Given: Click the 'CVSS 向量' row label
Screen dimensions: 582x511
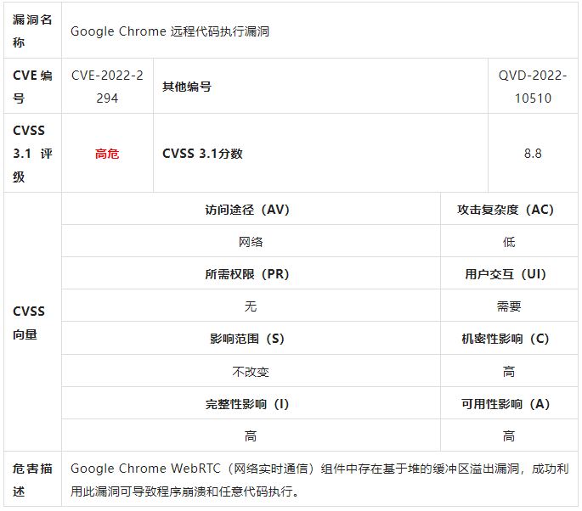Looking at the screenshot, I should tap(29, 323).
